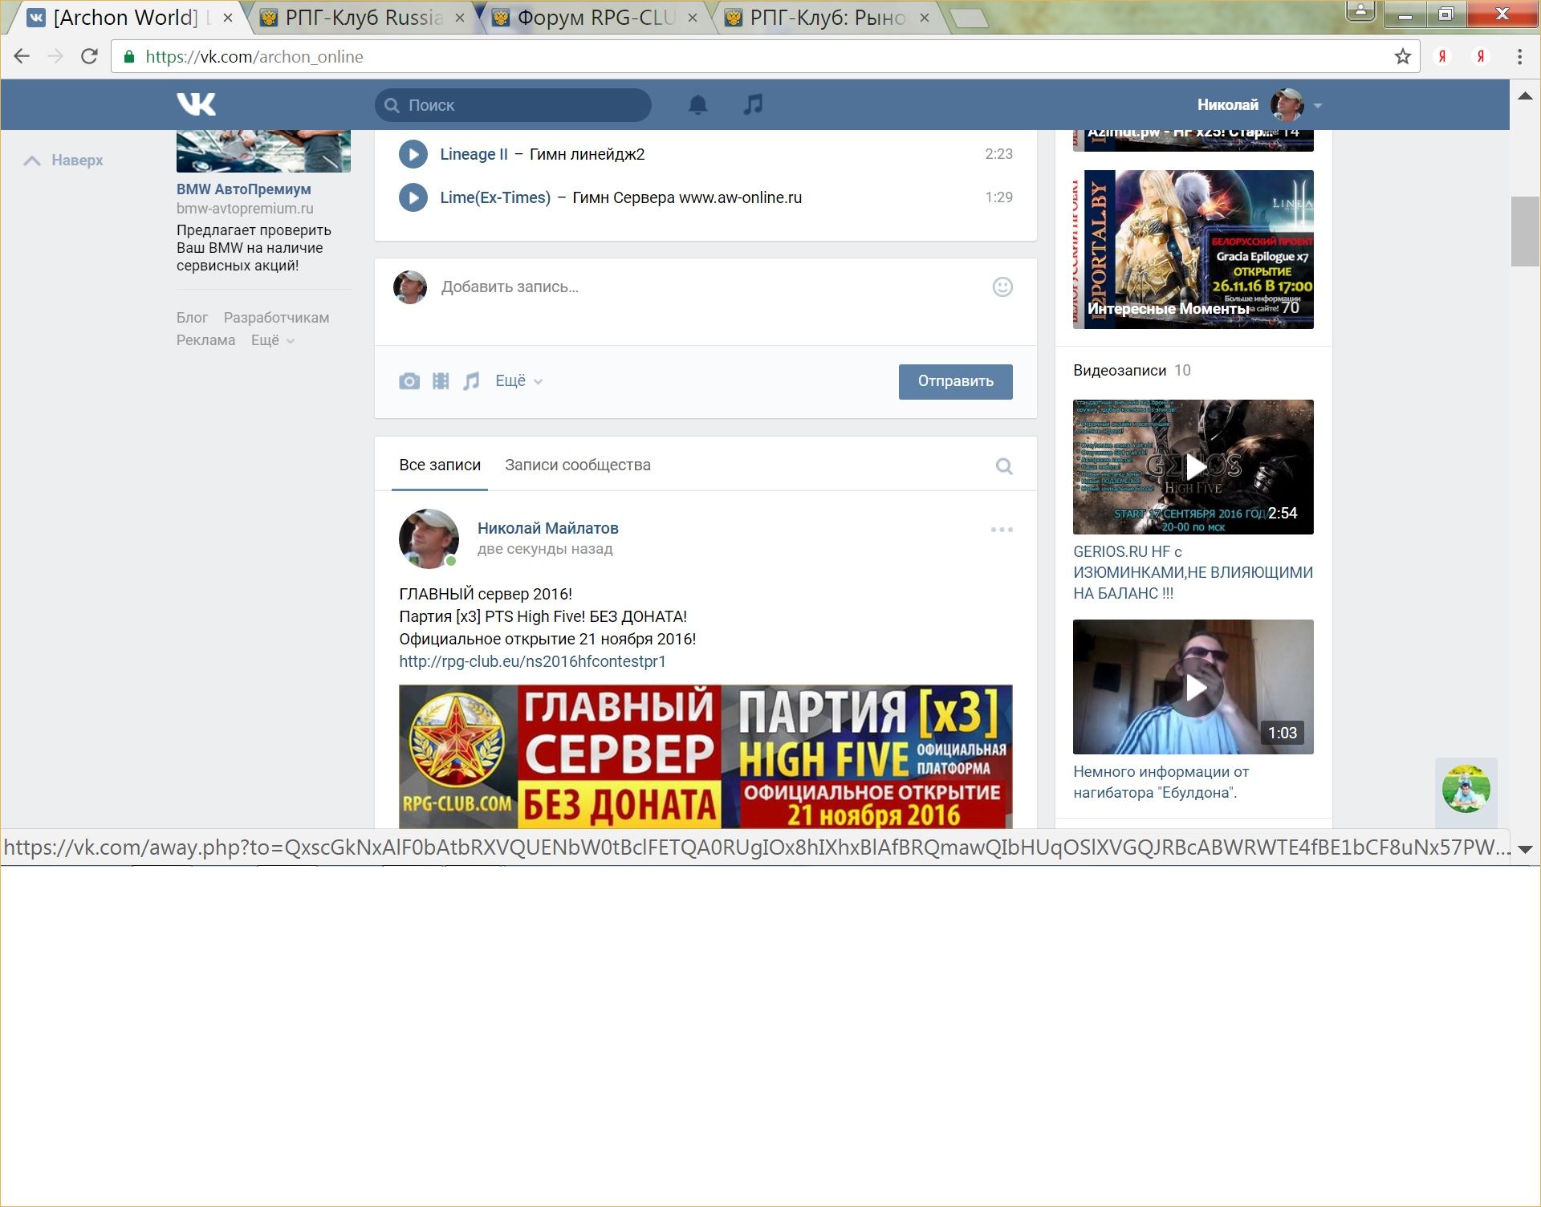This screenshot has width=1541, height=1207.
Task: Play the Lineage II Гимн линейдж2 track
Action: (413, 154)
